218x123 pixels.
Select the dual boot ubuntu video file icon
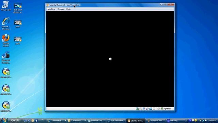[18, 8]
